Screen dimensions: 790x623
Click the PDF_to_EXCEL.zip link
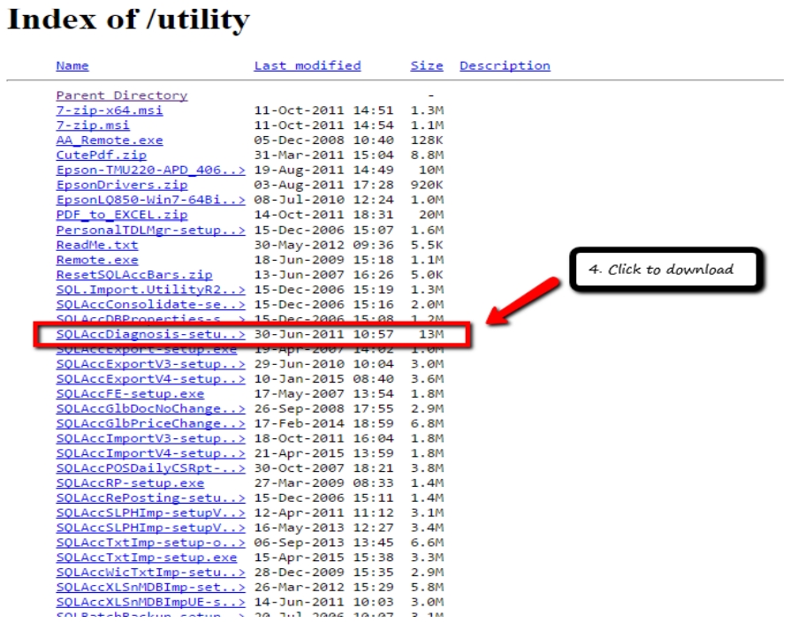121,216
